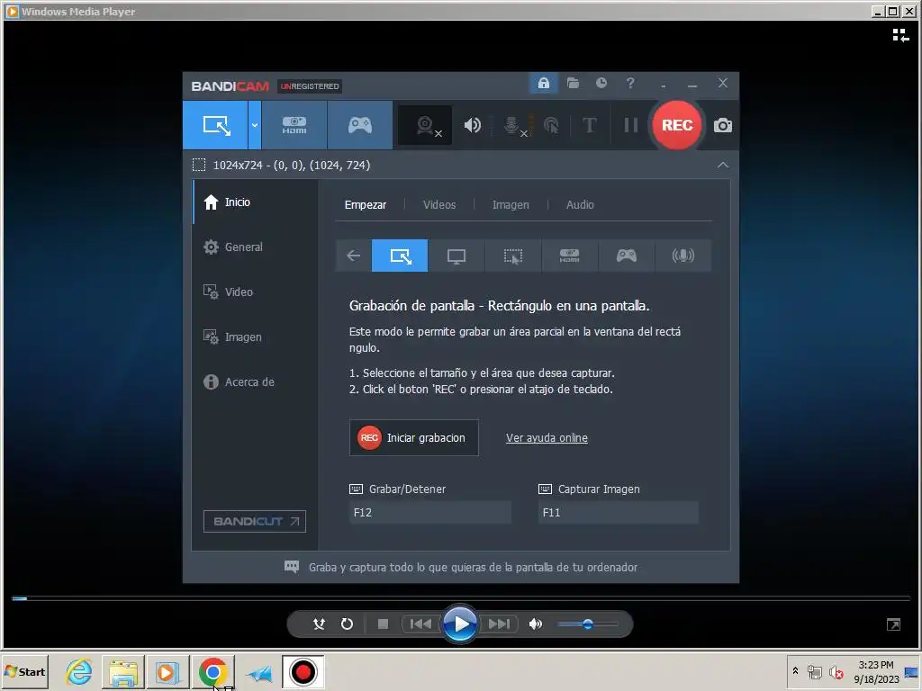Collapse the panel with up chevron
Viewport: 922px width, 691px height.
(723, 166)
